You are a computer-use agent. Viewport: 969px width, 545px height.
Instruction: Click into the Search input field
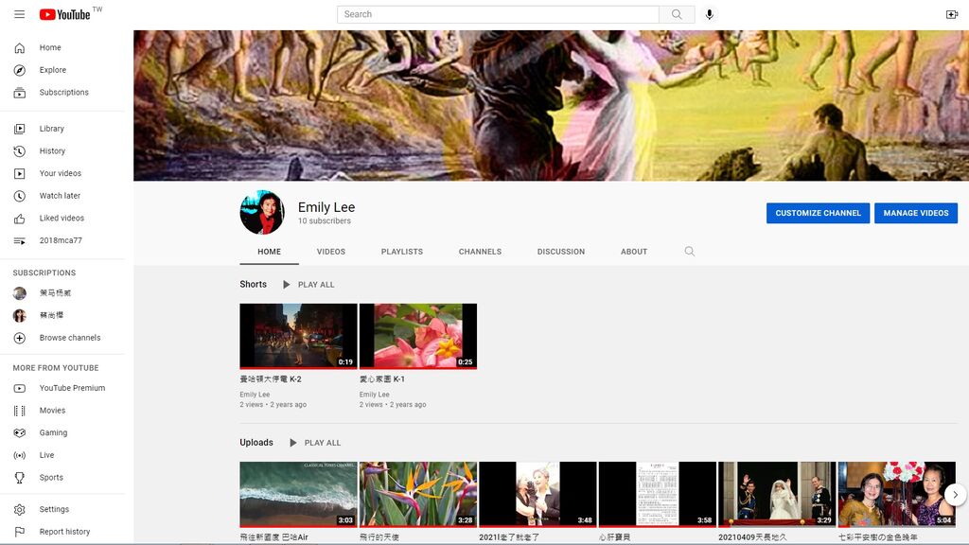(x=498, y=14)
